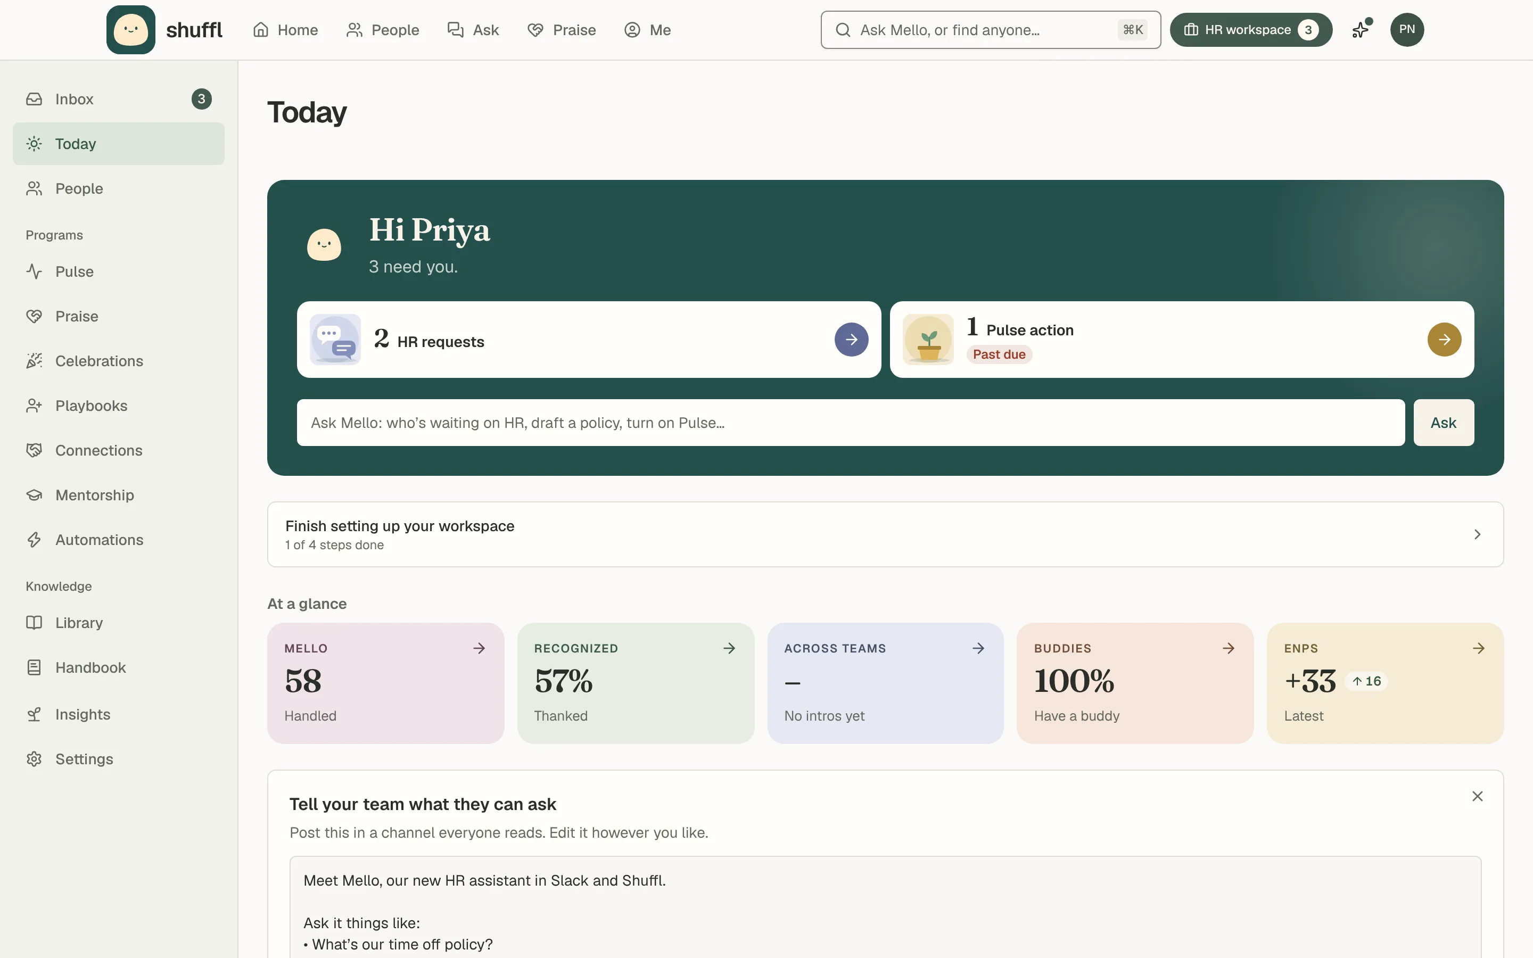This screenshot has width=1533, height=958.
Task: View Insights
Action: 119,715
